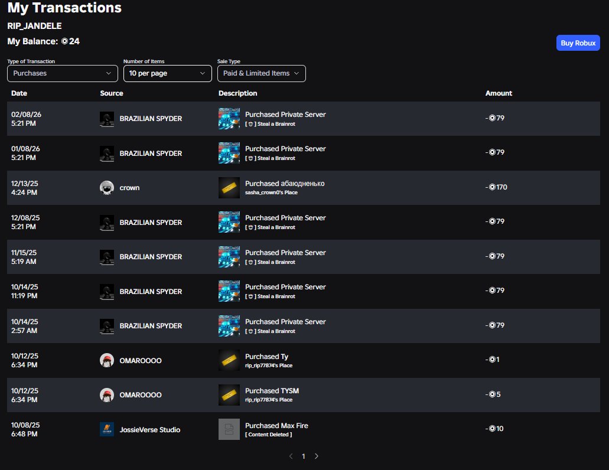Click RIP_JANDELE username text
Viewport: 609px width, 470px height.
coord(34,26)
